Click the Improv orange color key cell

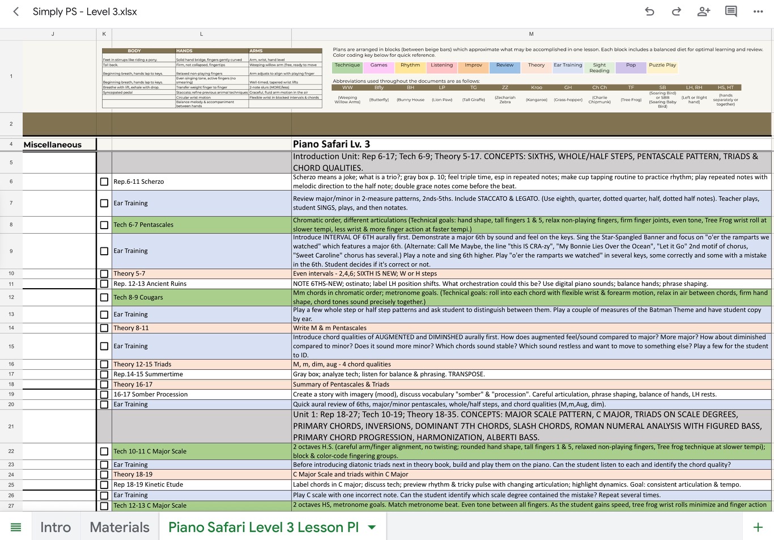pyautogui.click(x=474, y=67)
